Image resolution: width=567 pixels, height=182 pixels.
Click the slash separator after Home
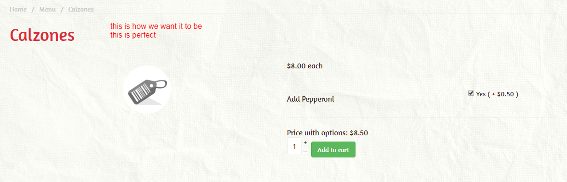pos(33,10)
